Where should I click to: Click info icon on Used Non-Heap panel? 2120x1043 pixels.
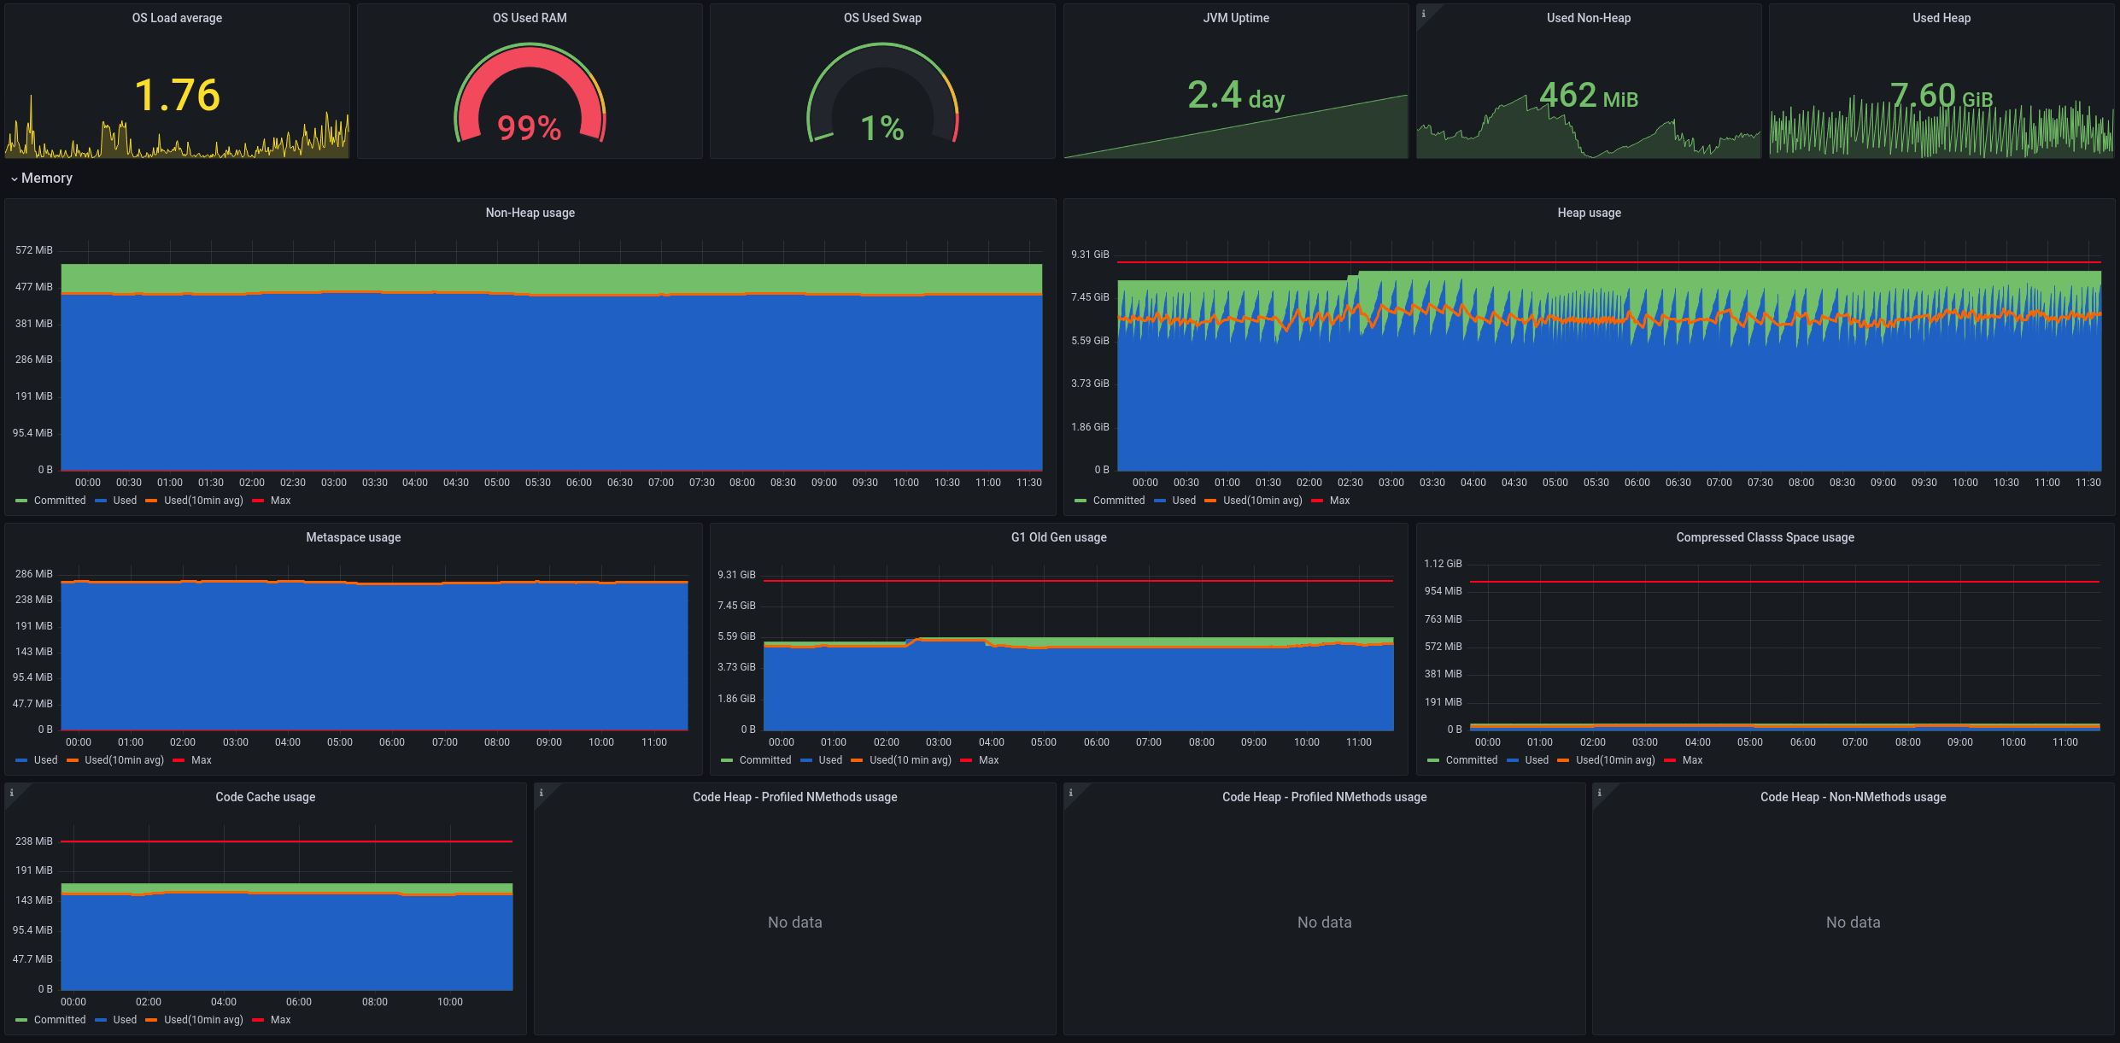1423,14
